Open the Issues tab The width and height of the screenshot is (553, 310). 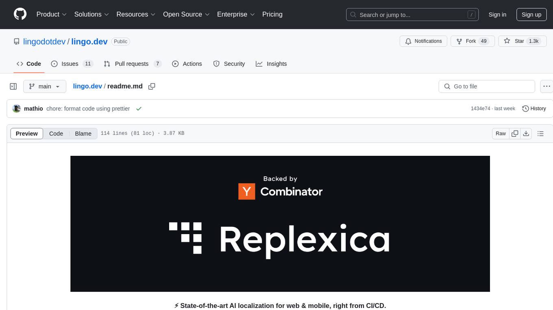pos(72,64)
